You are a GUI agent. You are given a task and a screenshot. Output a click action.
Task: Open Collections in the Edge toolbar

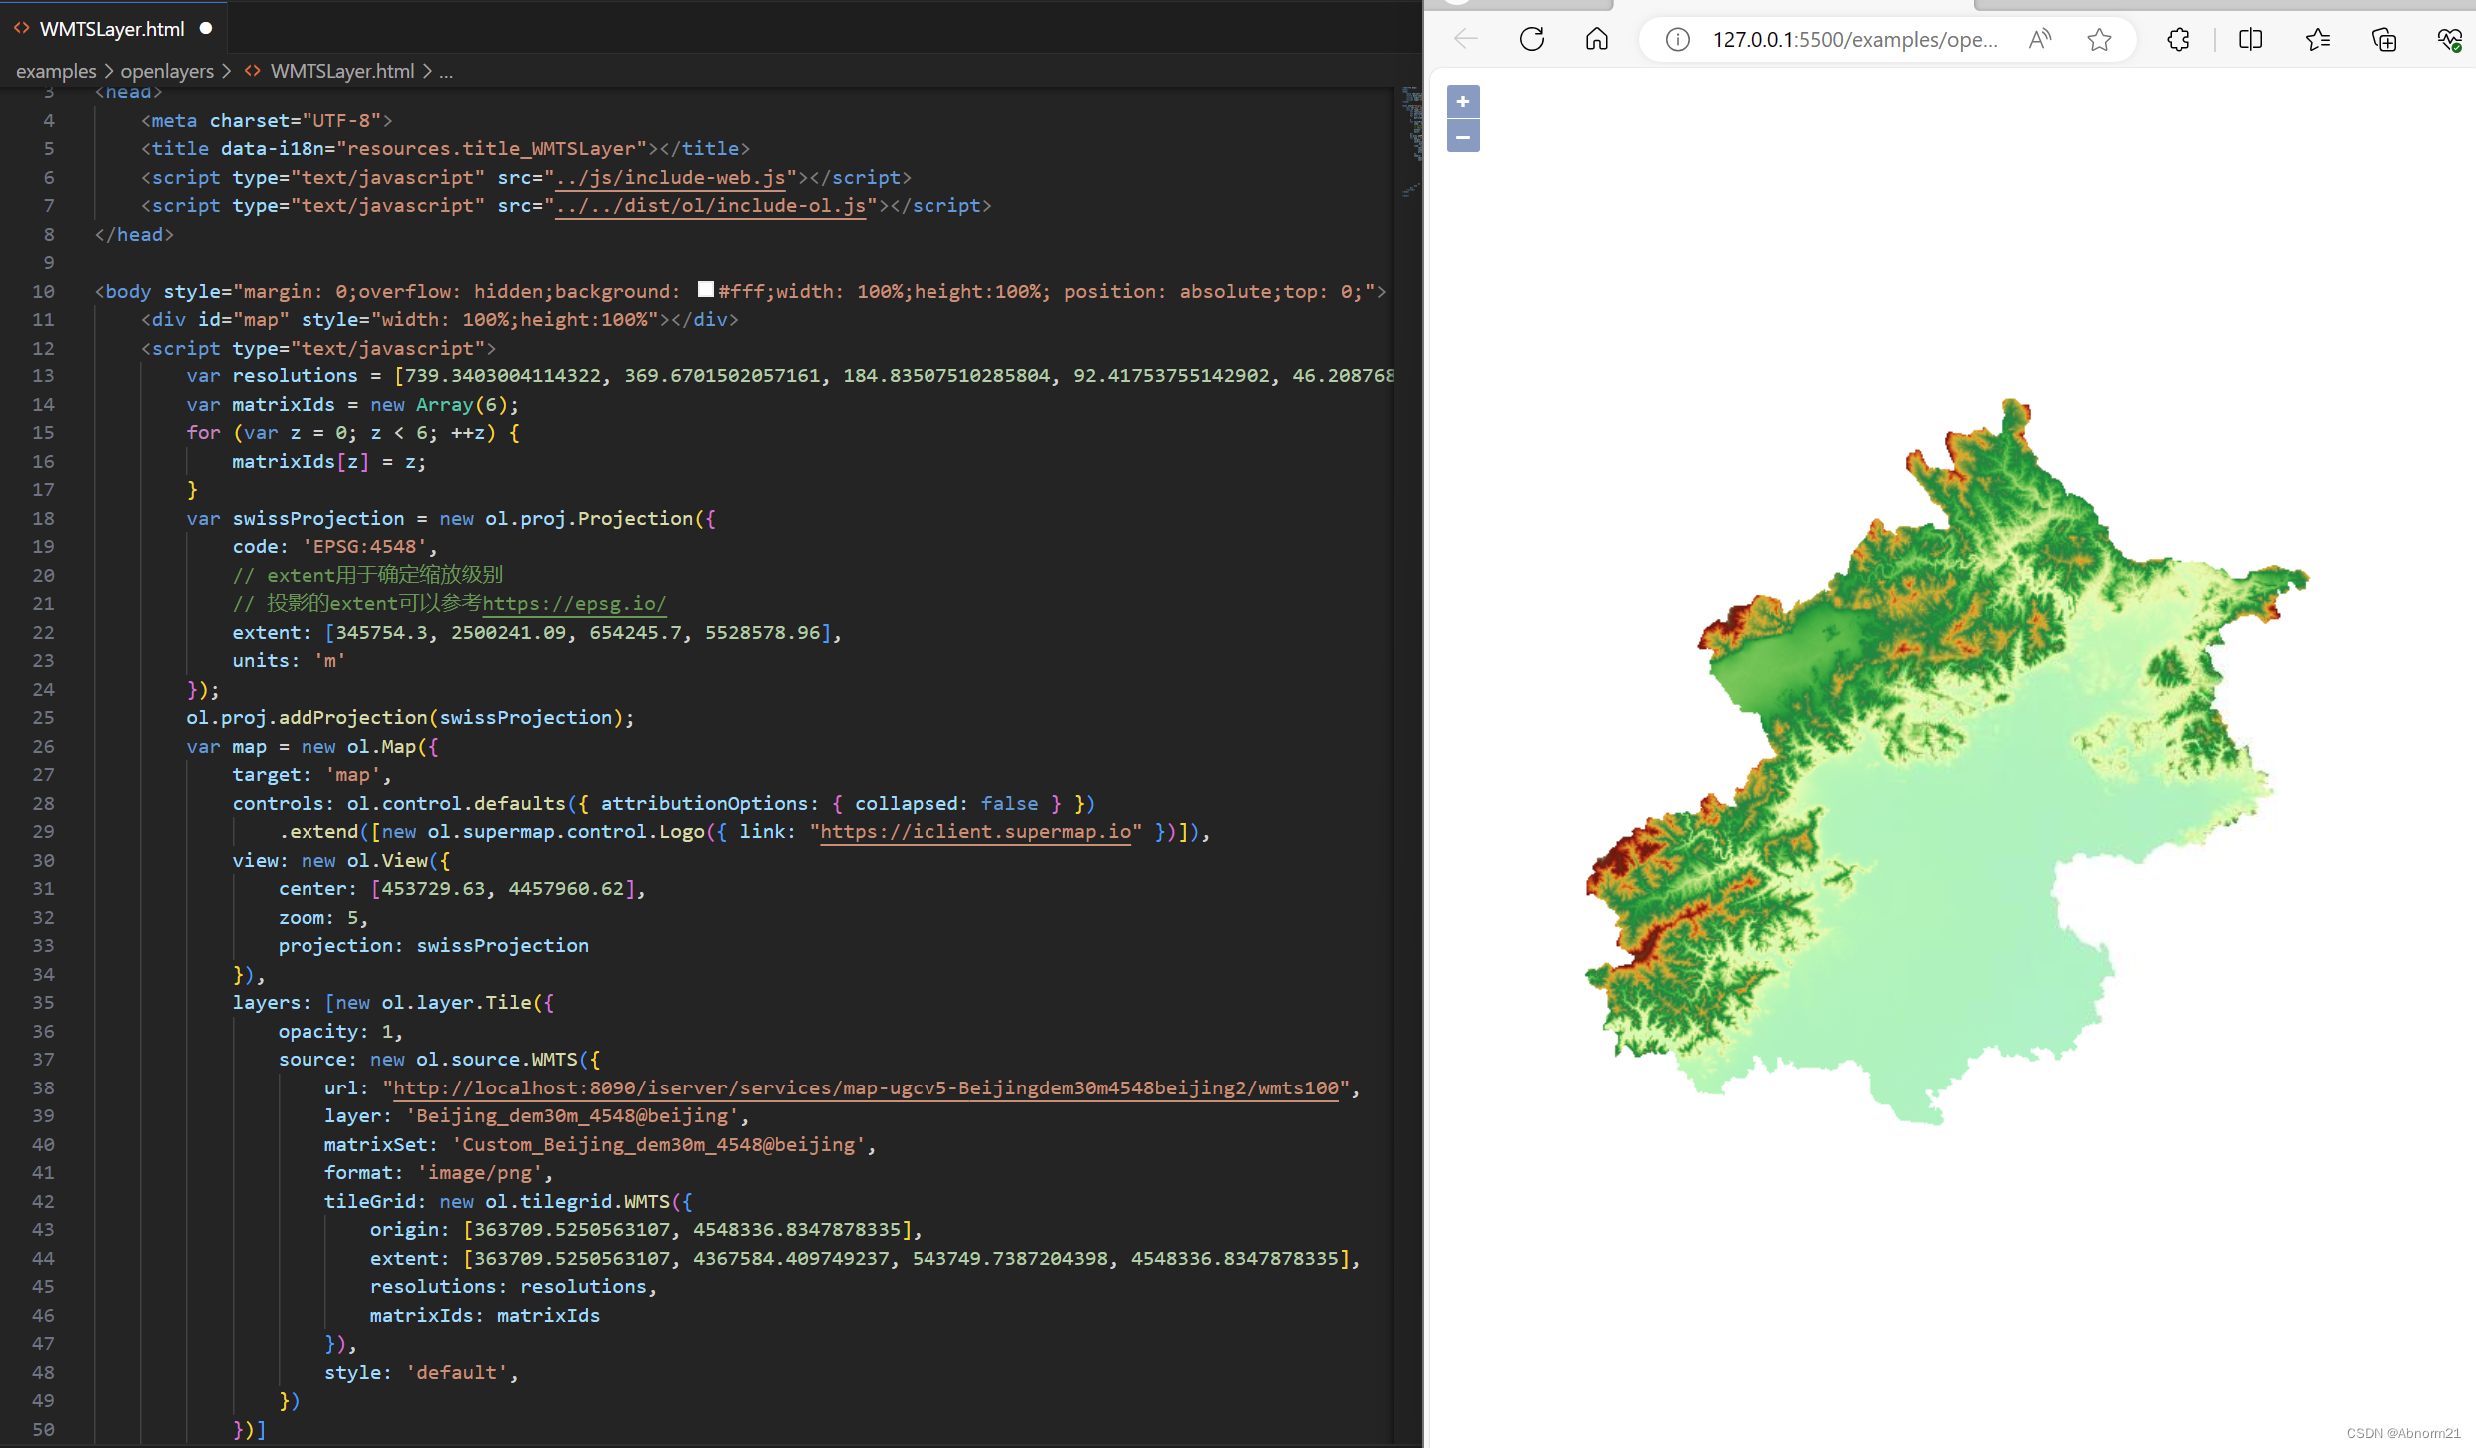(2384, 40)
